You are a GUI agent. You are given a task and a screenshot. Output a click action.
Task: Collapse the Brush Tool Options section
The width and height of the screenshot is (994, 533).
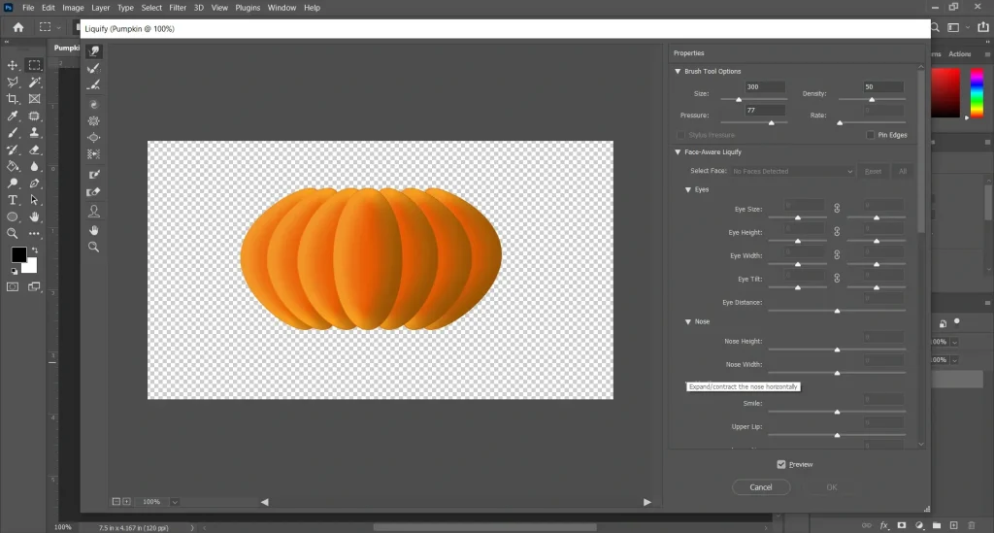pyautogui.click(x=678, y=72)
